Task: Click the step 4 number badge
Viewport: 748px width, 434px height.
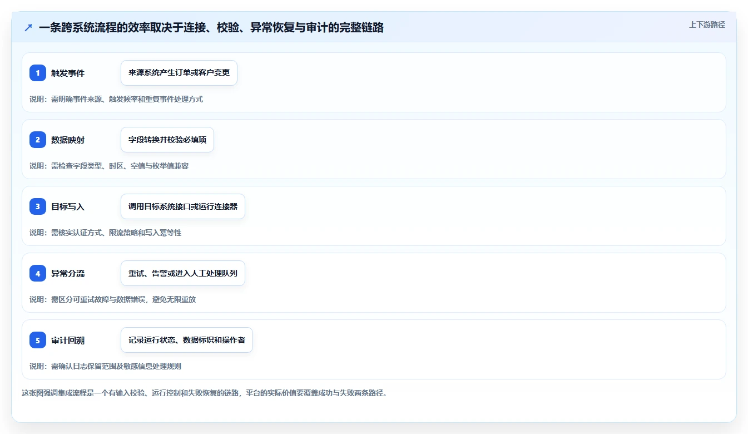Action: coord(38,273)
